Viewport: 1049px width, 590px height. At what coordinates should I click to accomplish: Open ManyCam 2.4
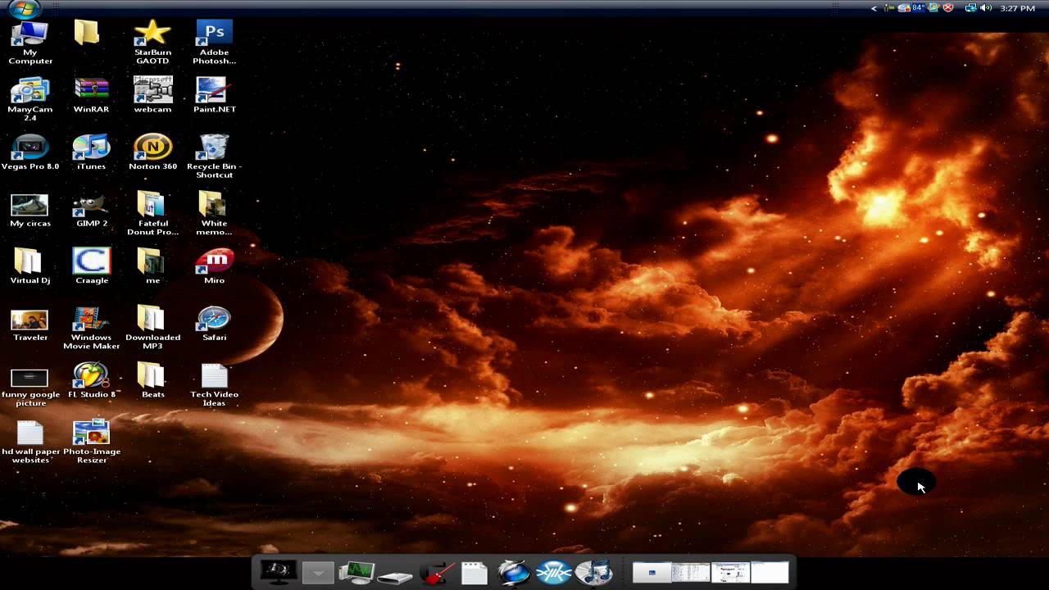click(30, 90)
